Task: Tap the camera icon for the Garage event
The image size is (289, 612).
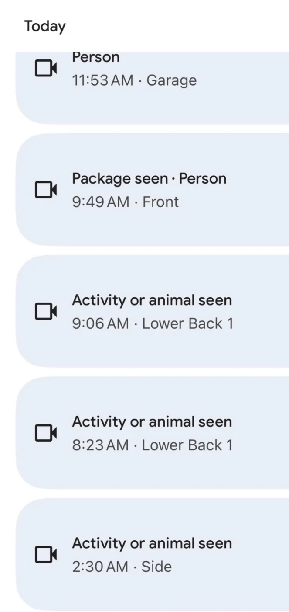Action: pyautogui.click(x=46, y=69)
